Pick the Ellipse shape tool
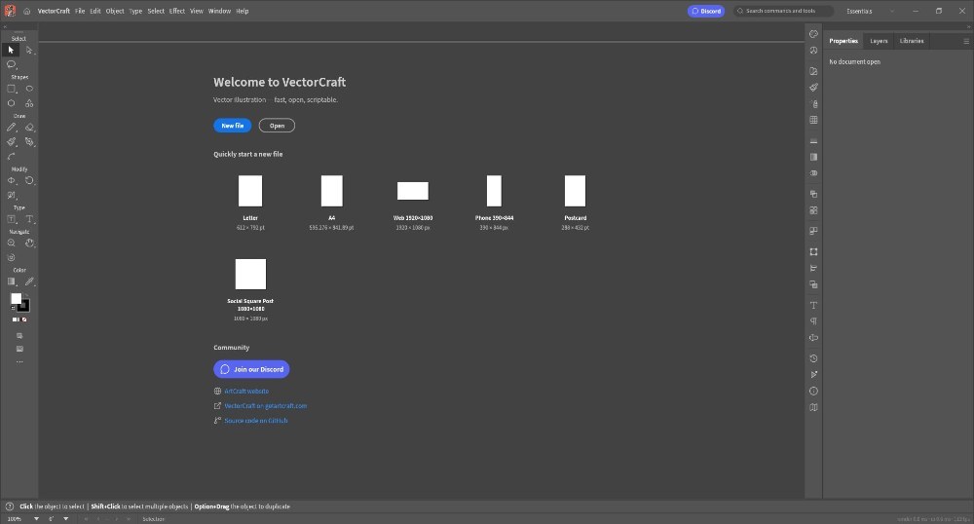 coord(29,89)
